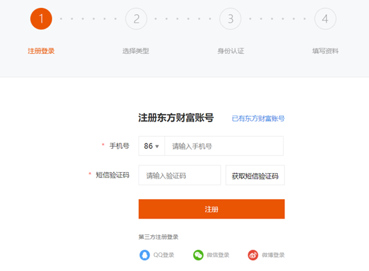
Task: Open the 选择类型 step label
Action: 136,51
